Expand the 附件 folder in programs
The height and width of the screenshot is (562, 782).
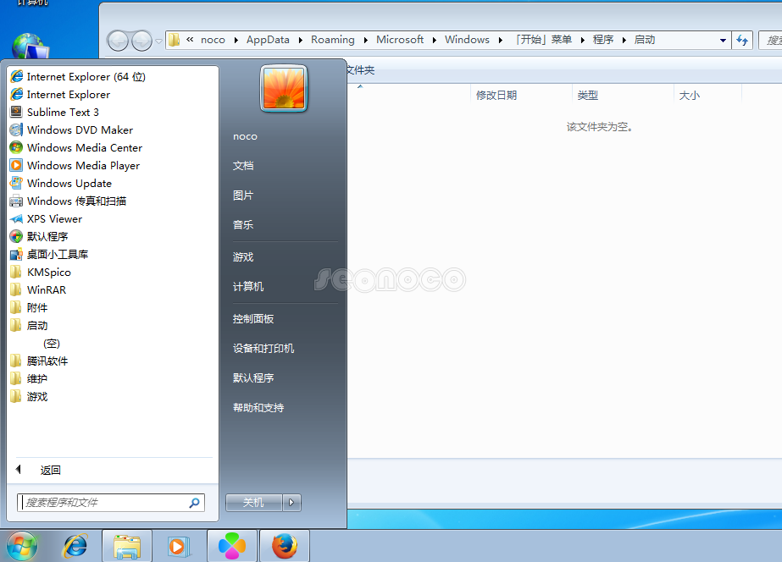pyautogui.click(x=37, y=307)
